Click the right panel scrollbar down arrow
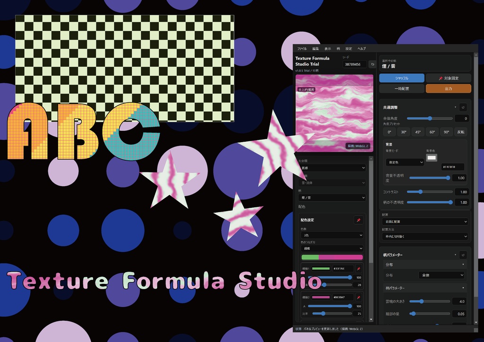The width and height of the screenshot is (484, 342). pos(476,322)
